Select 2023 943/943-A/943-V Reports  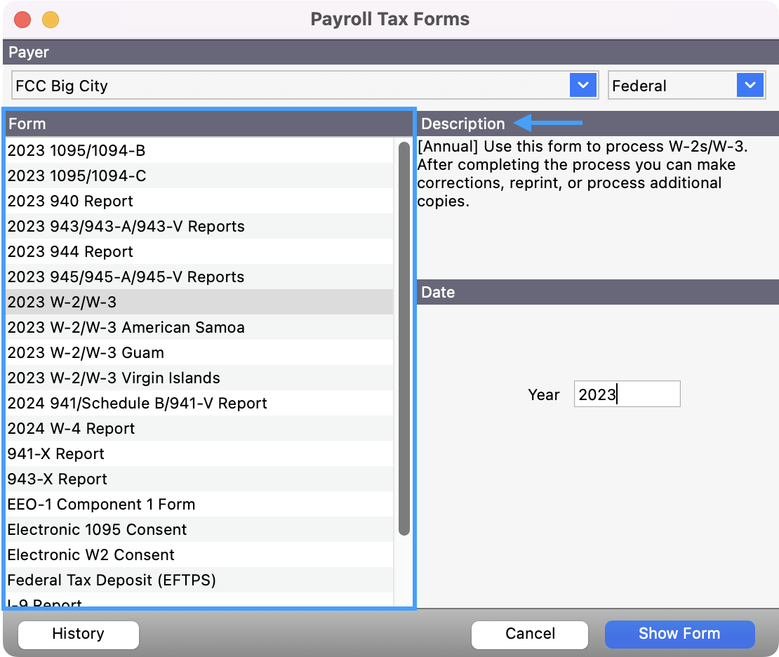pos(126,226)
